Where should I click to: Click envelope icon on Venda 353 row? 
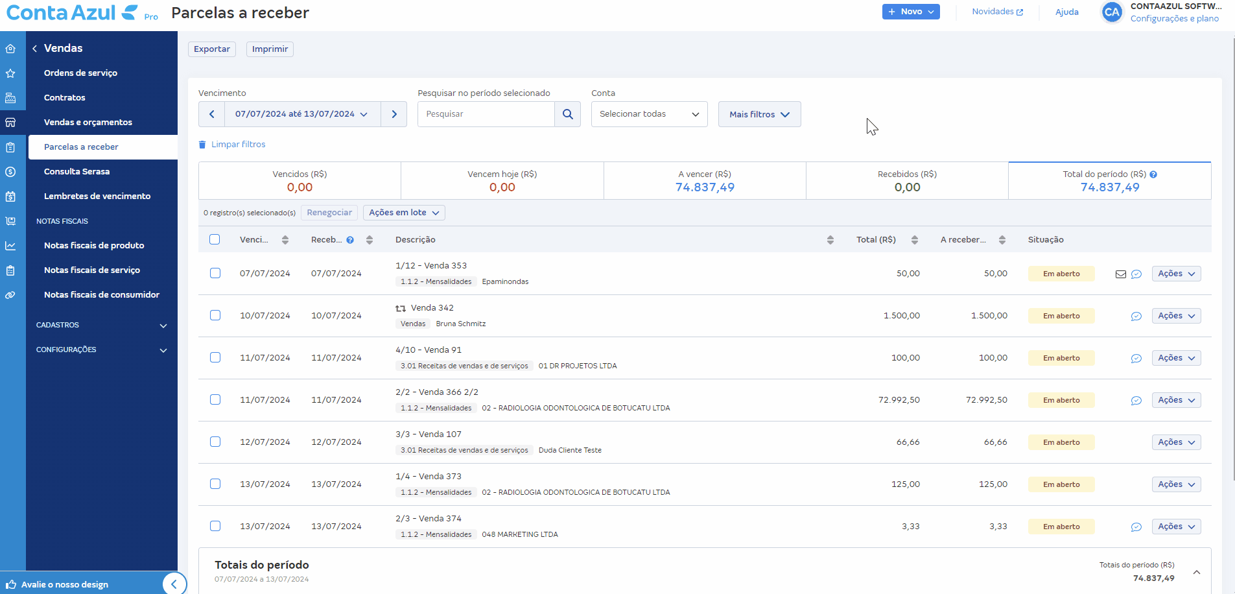pyautogui.click(x=1121, y=274)
